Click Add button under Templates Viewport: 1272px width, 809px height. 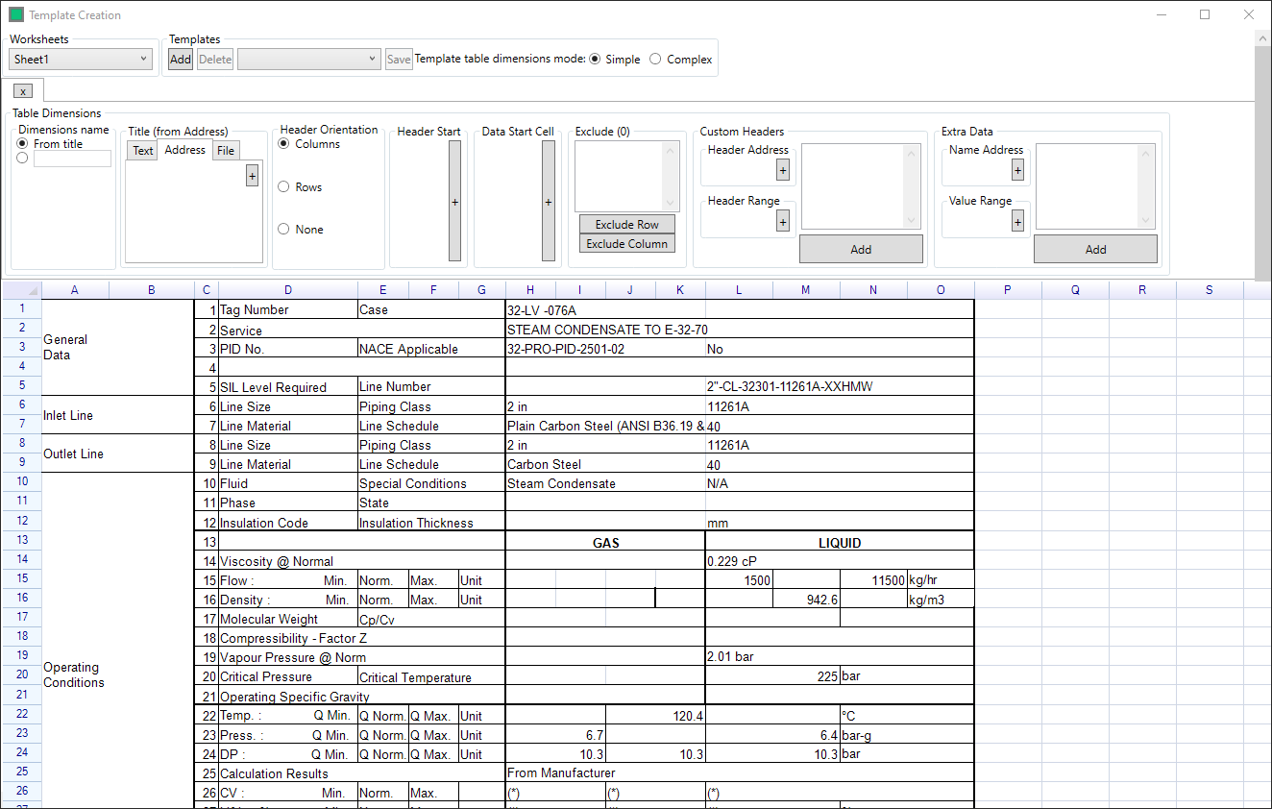181,60
